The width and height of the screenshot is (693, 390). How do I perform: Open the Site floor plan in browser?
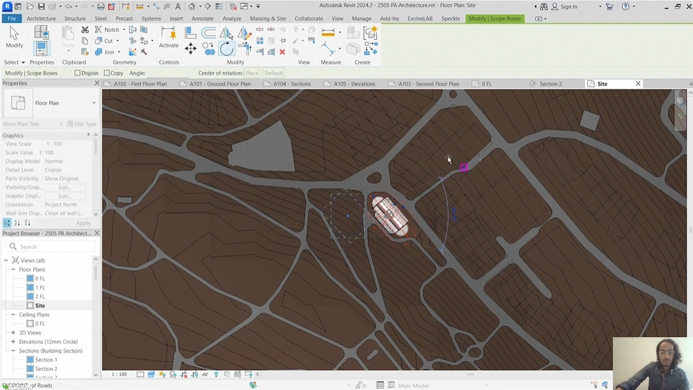tap(40, 306)
